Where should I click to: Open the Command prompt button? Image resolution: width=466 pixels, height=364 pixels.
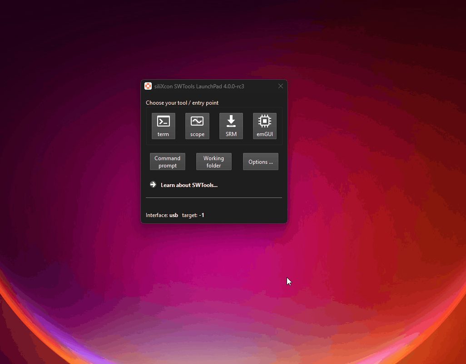(x=167, y=162)
